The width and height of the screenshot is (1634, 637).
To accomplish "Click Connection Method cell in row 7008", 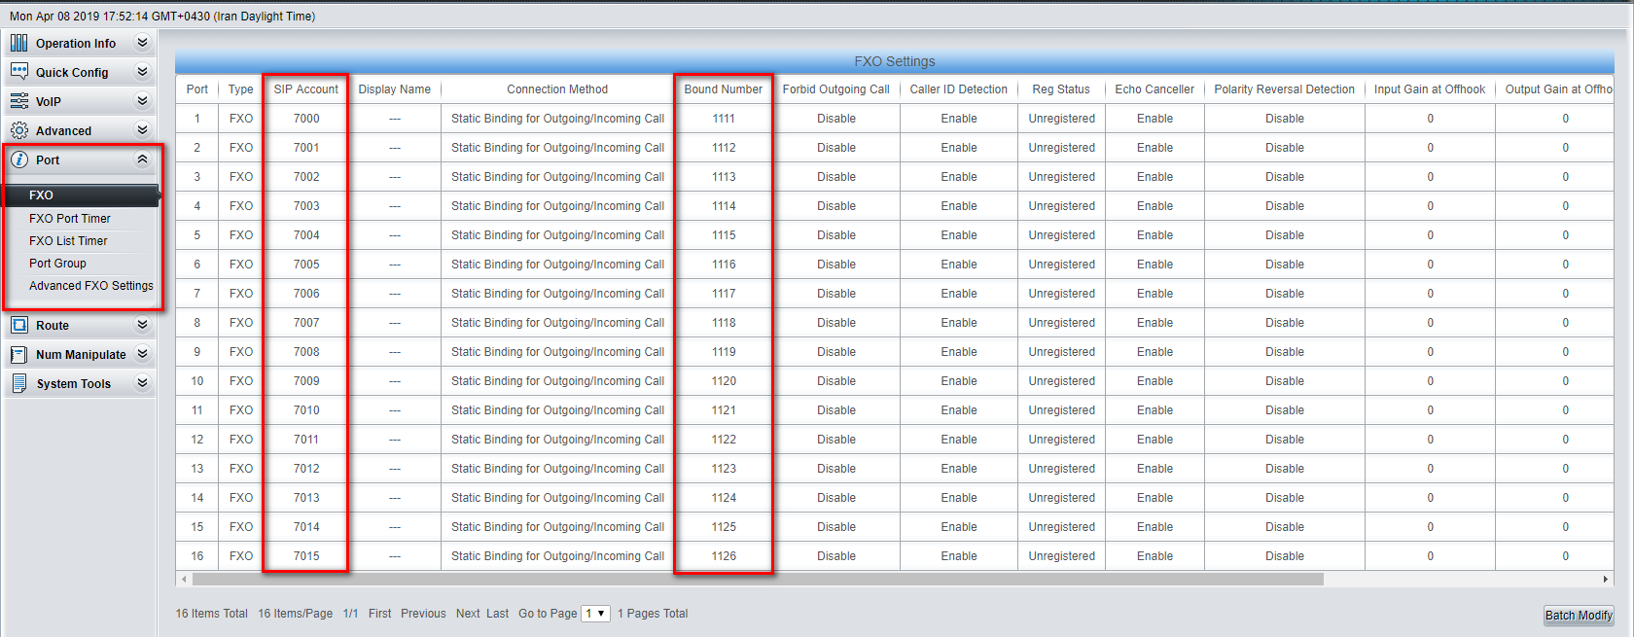I will click(x=557, y=352).
